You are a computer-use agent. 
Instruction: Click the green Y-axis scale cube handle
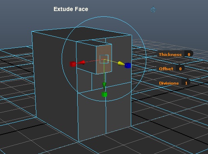[x=104, y=94]
